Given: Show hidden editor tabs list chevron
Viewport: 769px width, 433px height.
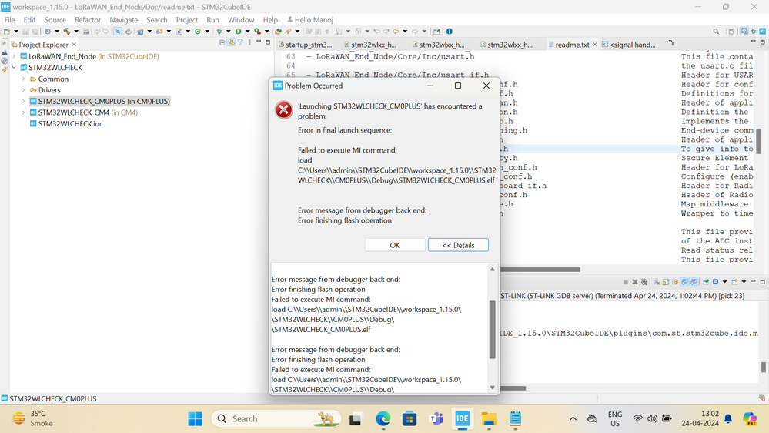Looking at the screenshot, I should [x=671, y=43].
